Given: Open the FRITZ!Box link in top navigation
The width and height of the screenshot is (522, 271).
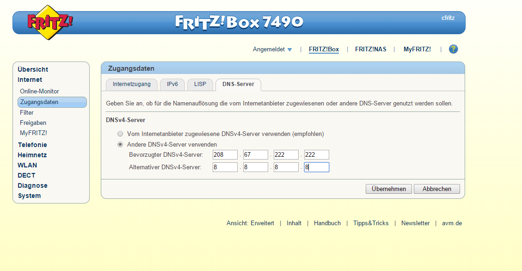Looking at the screenshot, I should [x=324, y=49].
